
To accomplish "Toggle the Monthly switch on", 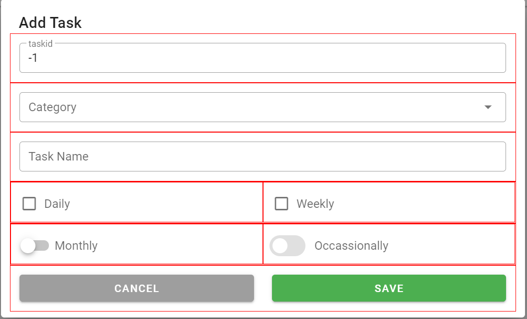I will (x=34, y=246).
